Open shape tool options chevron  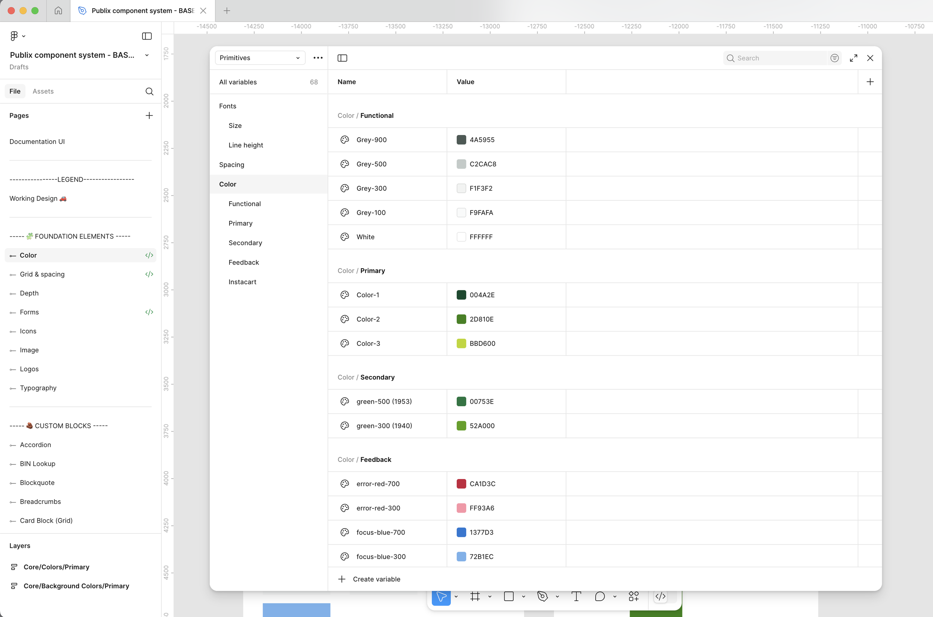[x=524, y=596]
